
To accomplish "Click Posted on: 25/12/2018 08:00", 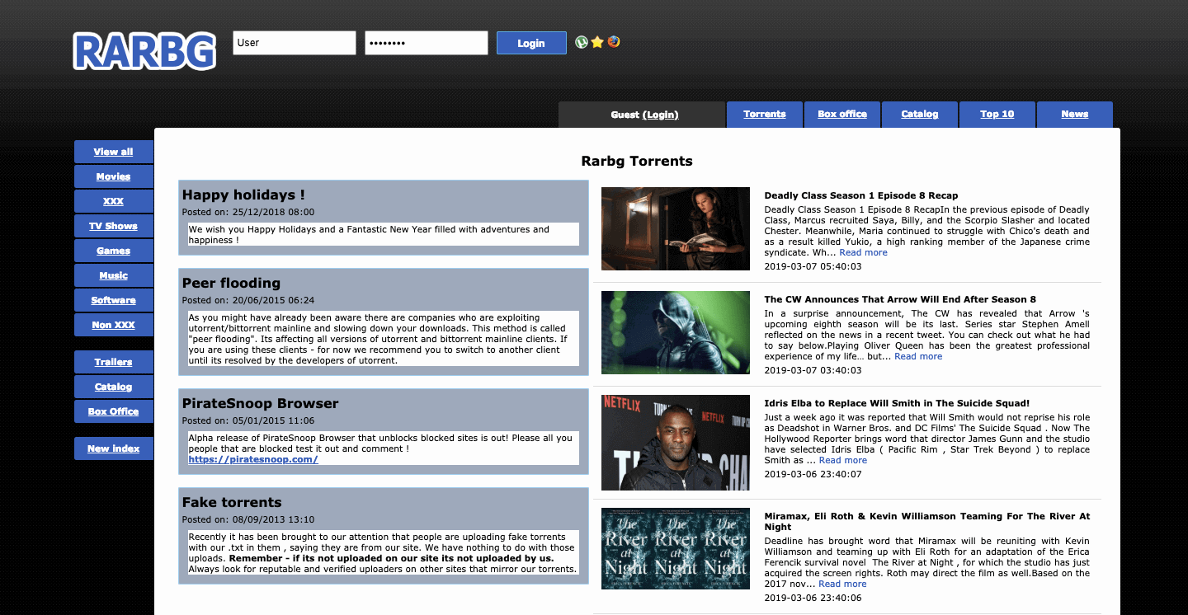I will (248, 212).
